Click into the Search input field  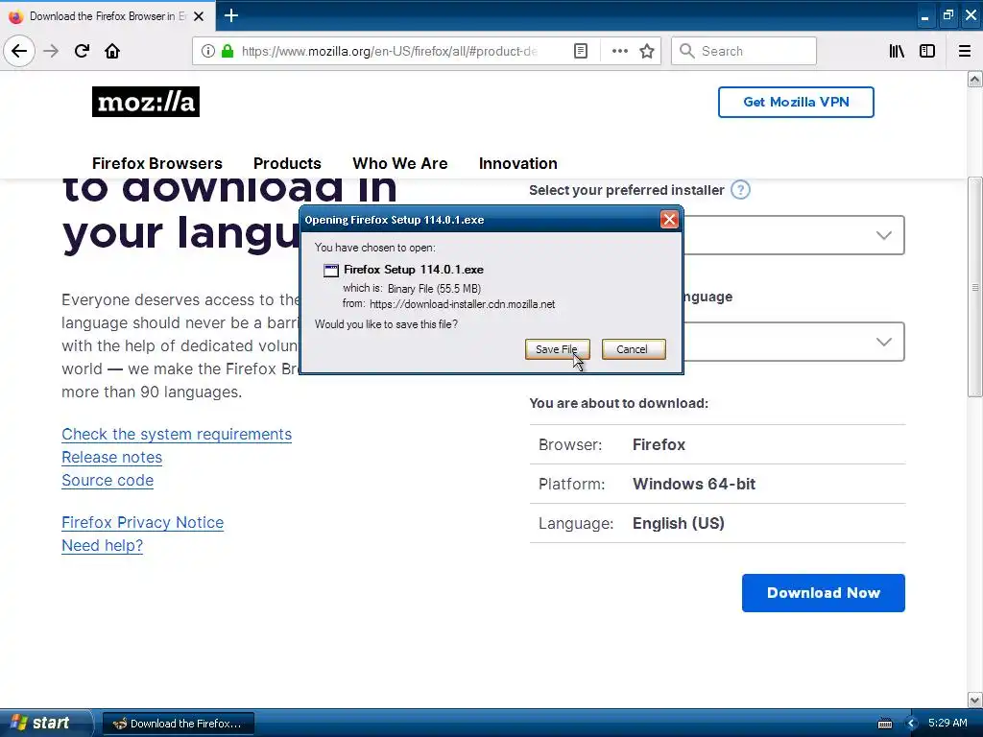point(744,51)
